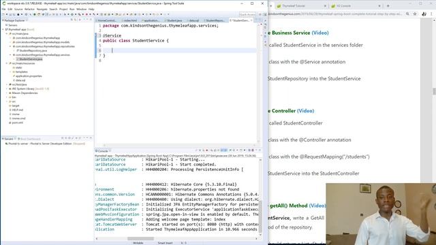Switch to the Student.java editor tab
Screen dimensions: 436x245
point(174,20)
